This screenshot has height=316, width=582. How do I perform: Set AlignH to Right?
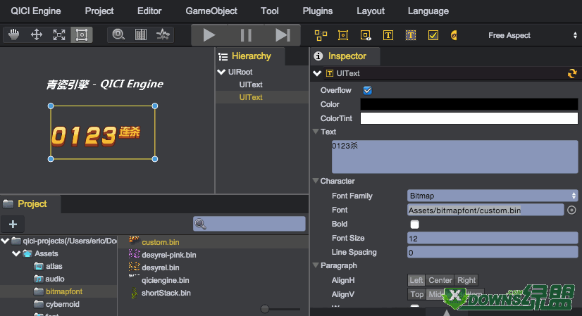click(466, 280)
